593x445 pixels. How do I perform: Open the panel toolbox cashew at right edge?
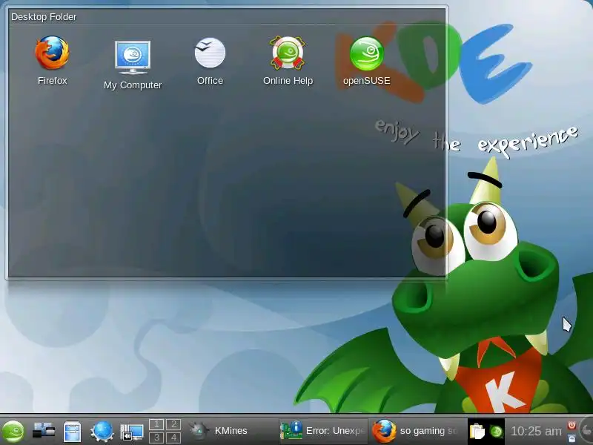click(x=587, y=430)
